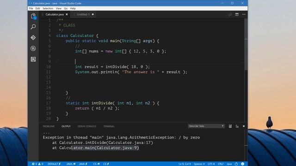
Task: Open the Selection menu
Action: point(48,8)
